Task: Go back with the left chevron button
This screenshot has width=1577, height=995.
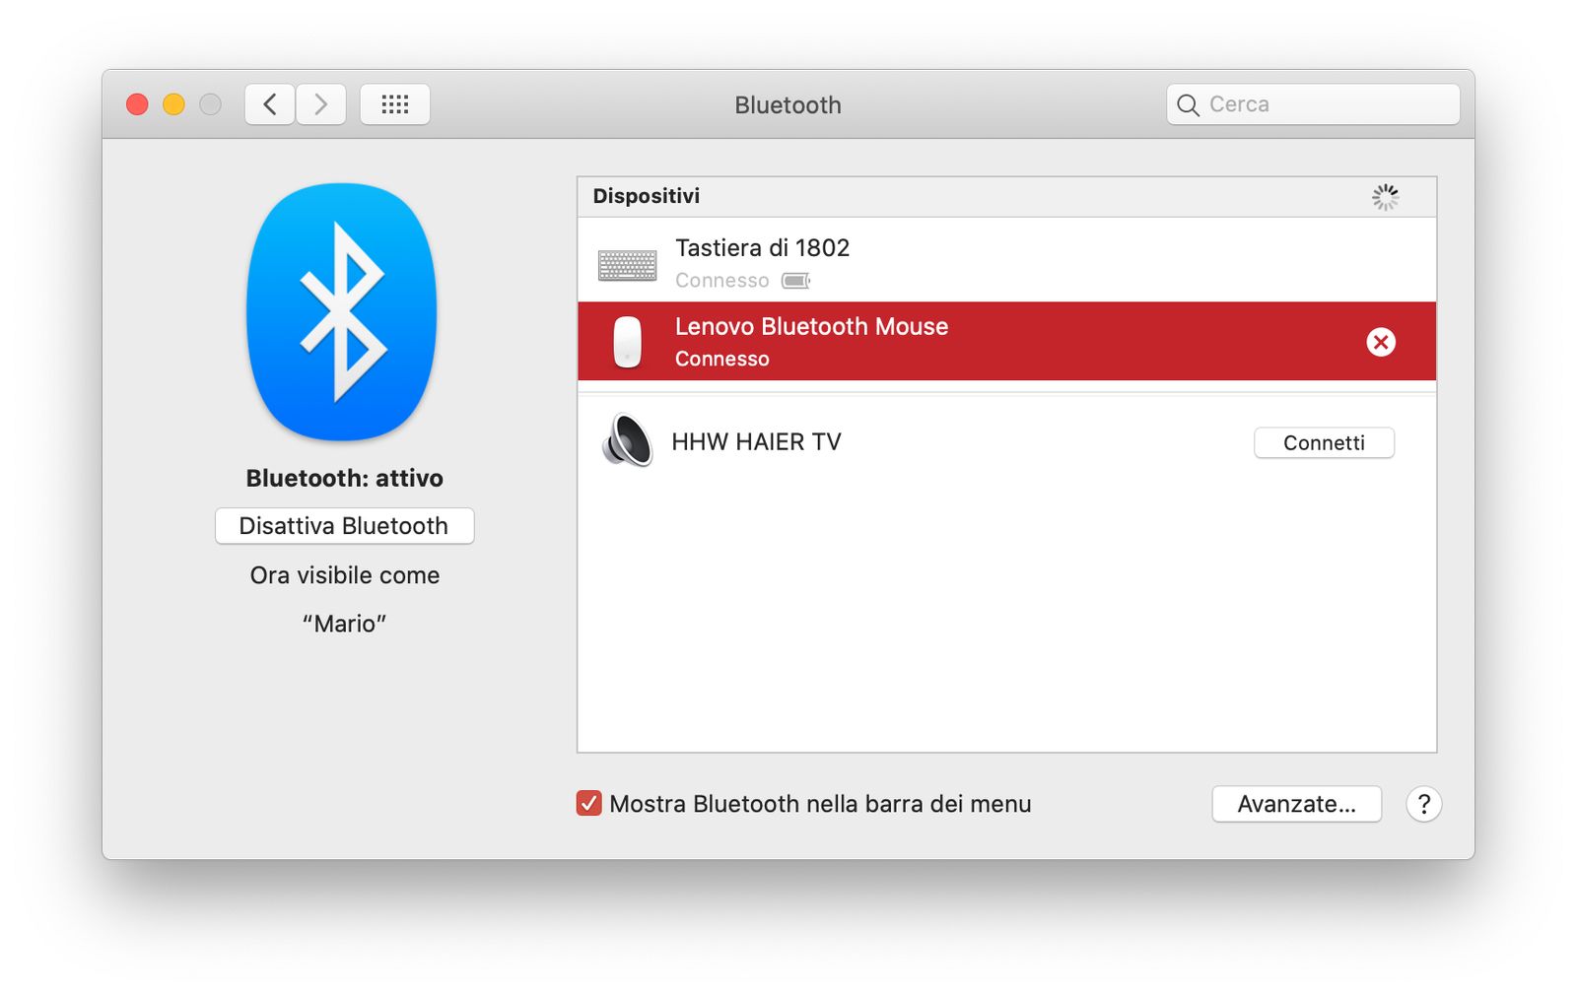Action: click(269, 104)
